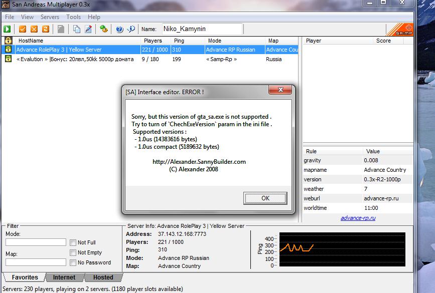Sort servers by Map column header
Image resolution: width=435 pixels, height=293 pixels.
pyautogui.click(x=281, y=41)
